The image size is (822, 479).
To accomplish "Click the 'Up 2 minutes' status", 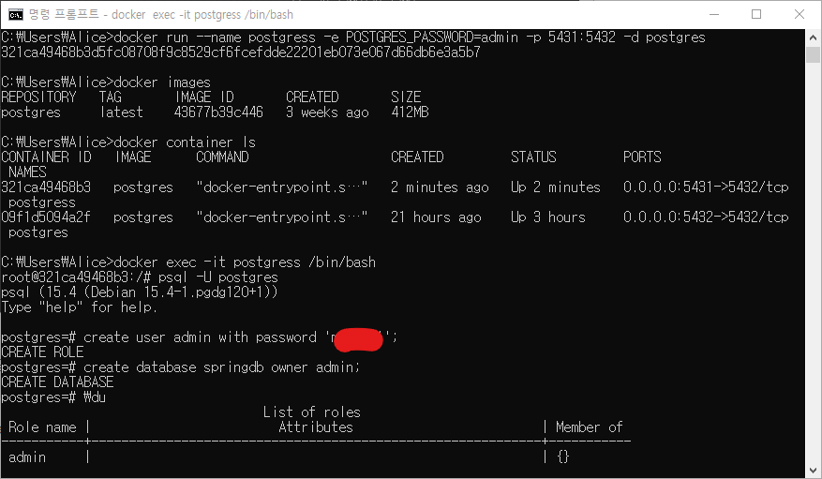I will click(x=556, y=187).
